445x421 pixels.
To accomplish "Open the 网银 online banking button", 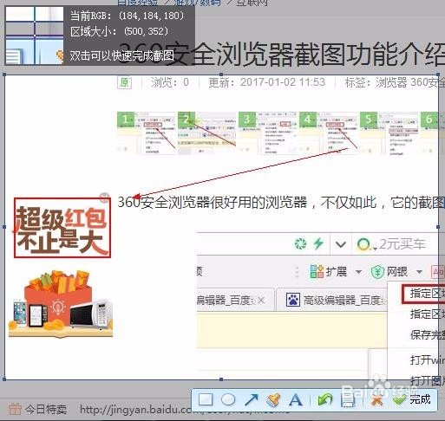I will click(389, 272).
